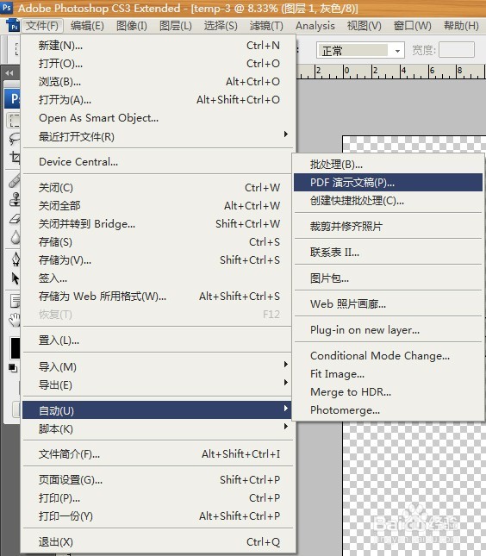Click the foreground color swatch

15,348
